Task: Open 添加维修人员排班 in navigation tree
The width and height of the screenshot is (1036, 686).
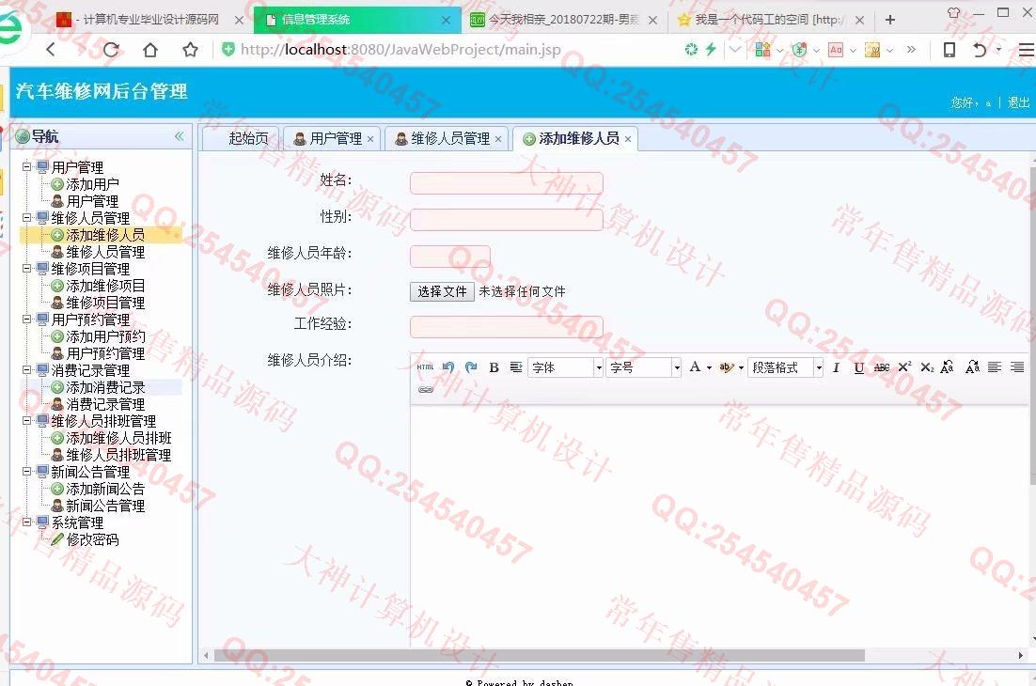Action: point(118,439)
